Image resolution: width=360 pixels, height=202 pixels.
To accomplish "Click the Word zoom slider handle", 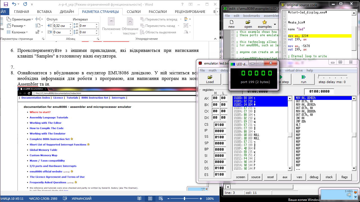I will point(185,199).
